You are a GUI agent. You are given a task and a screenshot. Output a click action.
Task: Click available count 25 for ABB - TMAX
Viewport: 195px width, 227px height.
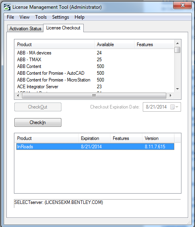point(99,60)
